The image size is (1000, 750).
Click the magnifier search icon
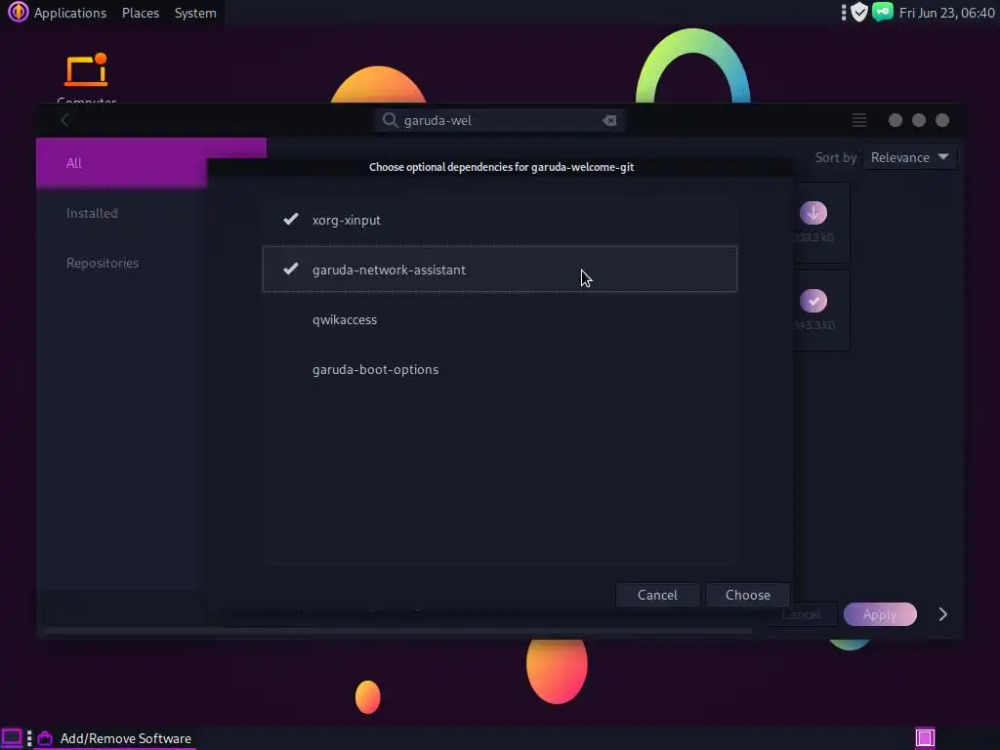390,120
